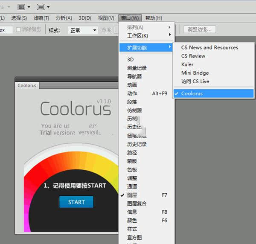This screenshot has height=244, width=256.
Task: Choose Mini Bridge from the extensions submenu
Action: pos(195,73)
